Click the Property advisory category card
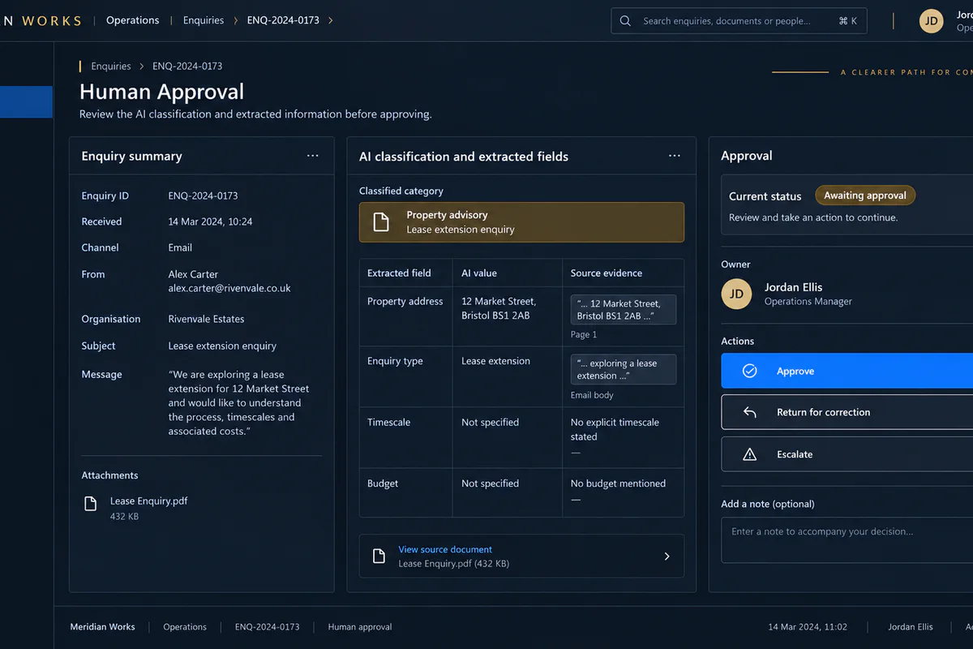The height and width of the screenshot is (649, 973). click(521, 222)
